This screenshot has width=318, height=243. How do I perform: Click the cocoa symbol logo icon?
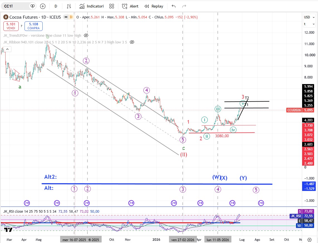6,17
